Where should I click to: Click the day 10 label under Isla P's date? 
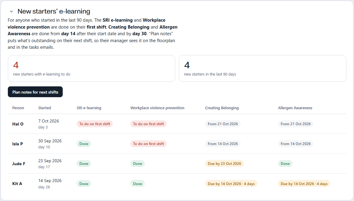[x=44, y=147]
